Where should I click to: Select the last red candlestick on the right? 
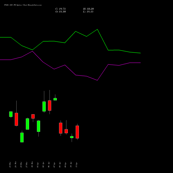(x=77, y=132)
